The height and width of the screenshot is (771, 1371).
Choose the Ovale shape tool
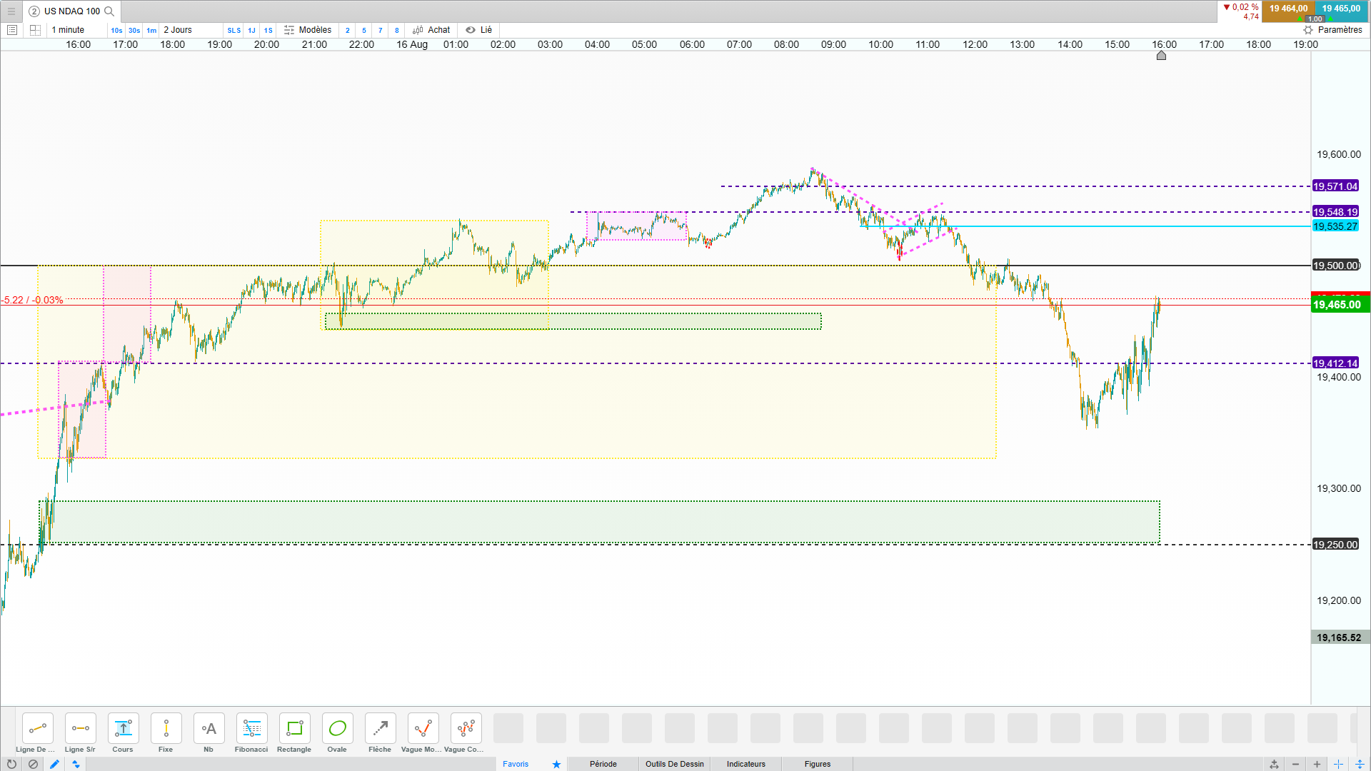tap(337, 729)
